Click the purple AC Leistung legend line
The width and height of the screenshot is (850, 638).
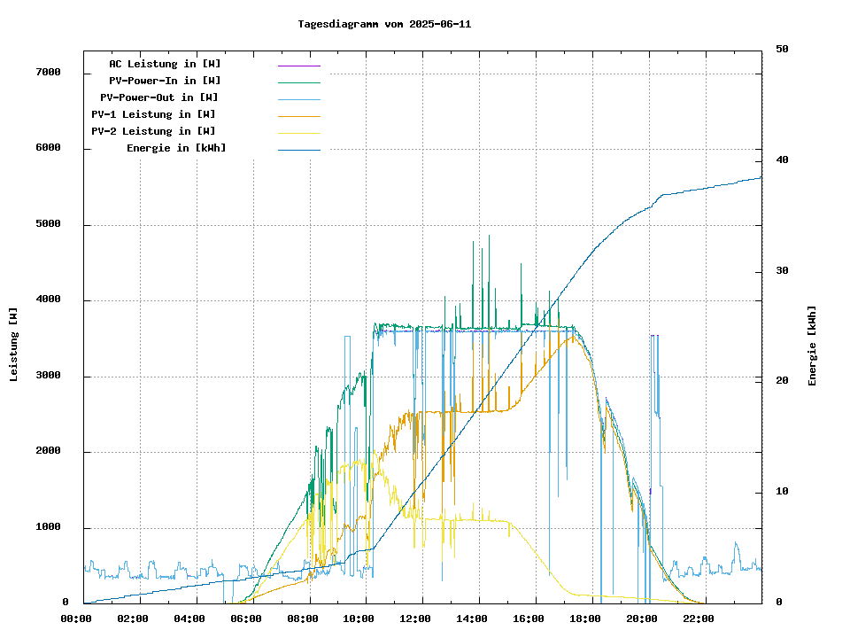(298, 65)
